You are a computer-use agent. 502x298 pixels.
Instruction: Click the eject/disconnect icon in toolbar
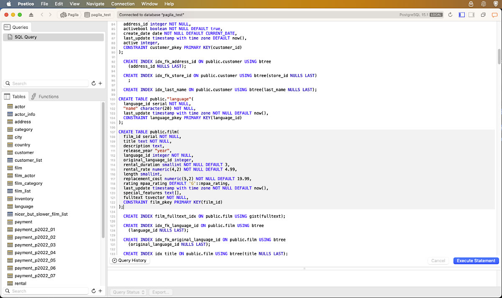pyautogui.click(x=31, y=15)
